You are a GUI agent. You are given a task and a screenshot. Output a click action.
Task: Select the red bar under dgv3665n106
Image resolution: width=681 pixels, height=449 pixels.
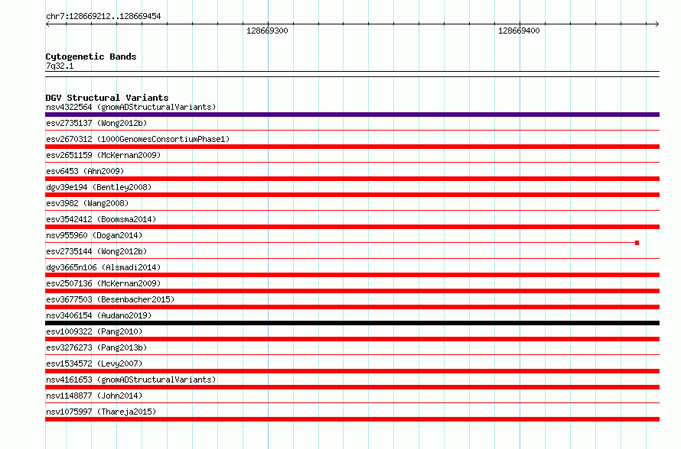pos(352,275)
